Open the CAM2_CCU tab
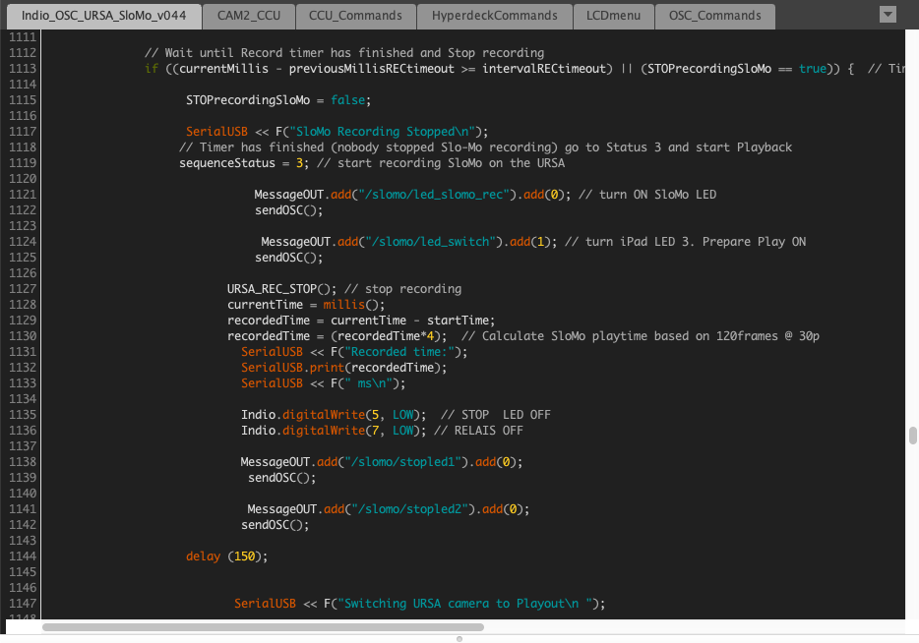 click(249, 16)
